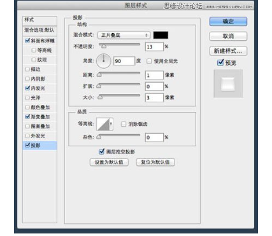Enable the 等高线 sub-option checkbox
The image size is (272, 236).
[x=34, y=50]
